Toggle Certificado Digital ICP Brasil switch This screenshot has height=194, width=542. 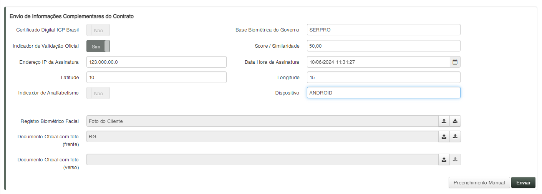pyautogui.click(x=98, y=30)
